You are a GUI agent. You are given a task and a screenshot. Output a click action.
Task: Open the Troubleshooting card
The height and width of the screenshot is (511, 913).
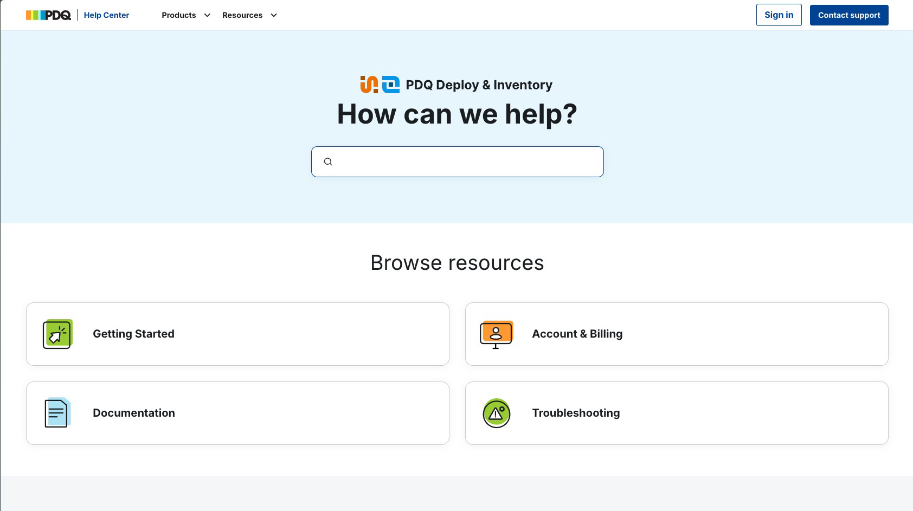(x=677, y=413)
